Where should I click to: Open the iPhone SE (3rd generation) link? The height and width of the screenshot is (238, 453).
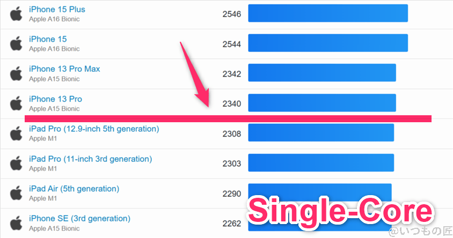click(x=79, y=218)
